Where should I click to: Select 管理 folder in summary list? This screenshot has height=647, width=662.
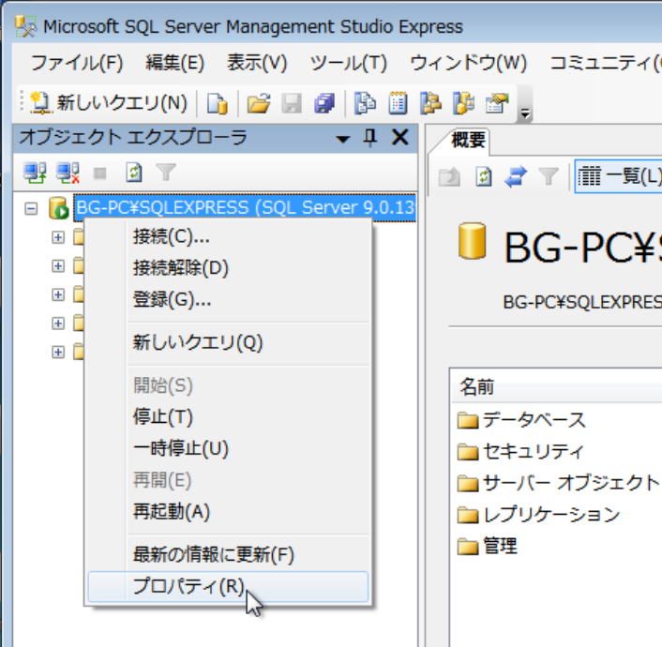coord(488,546)
